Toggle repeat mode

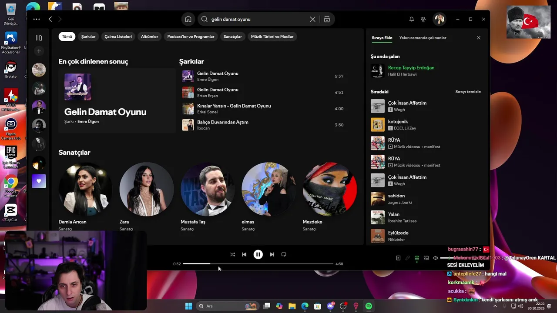(x=284, y=254)
